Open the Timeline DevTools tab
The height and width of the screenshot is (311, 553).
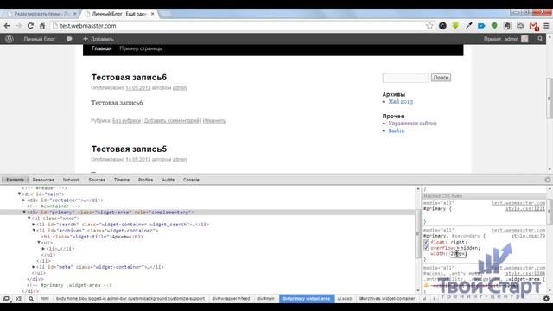(122, 180)
